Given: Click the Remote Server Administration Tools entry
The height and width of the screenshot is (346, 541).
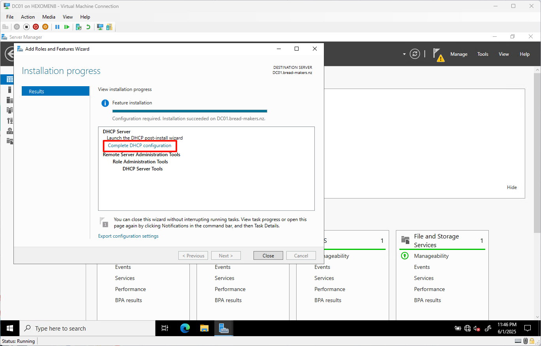Looking at the screenshot, I should coord(142,155).
